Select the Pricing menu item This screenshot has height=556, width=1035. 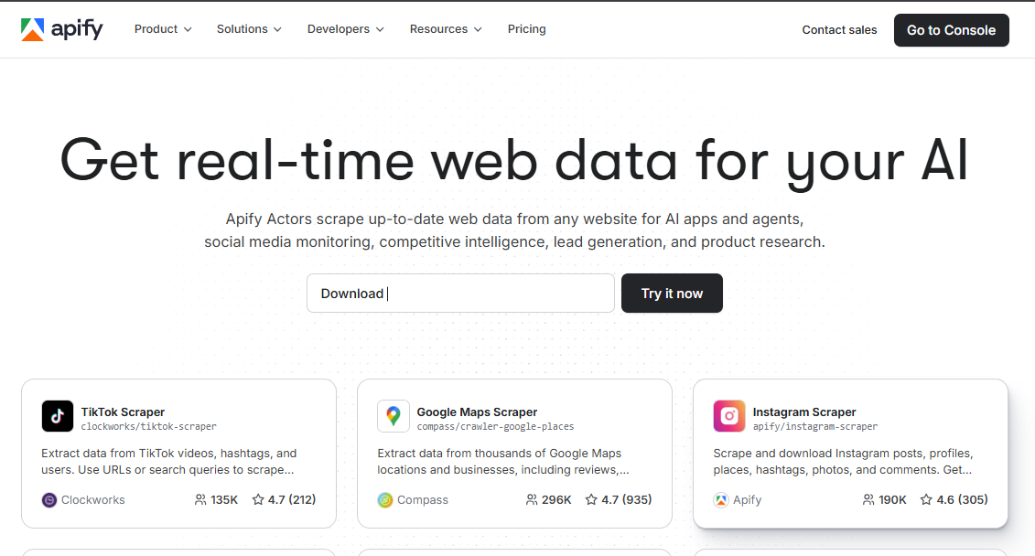[x=526, y=28]
